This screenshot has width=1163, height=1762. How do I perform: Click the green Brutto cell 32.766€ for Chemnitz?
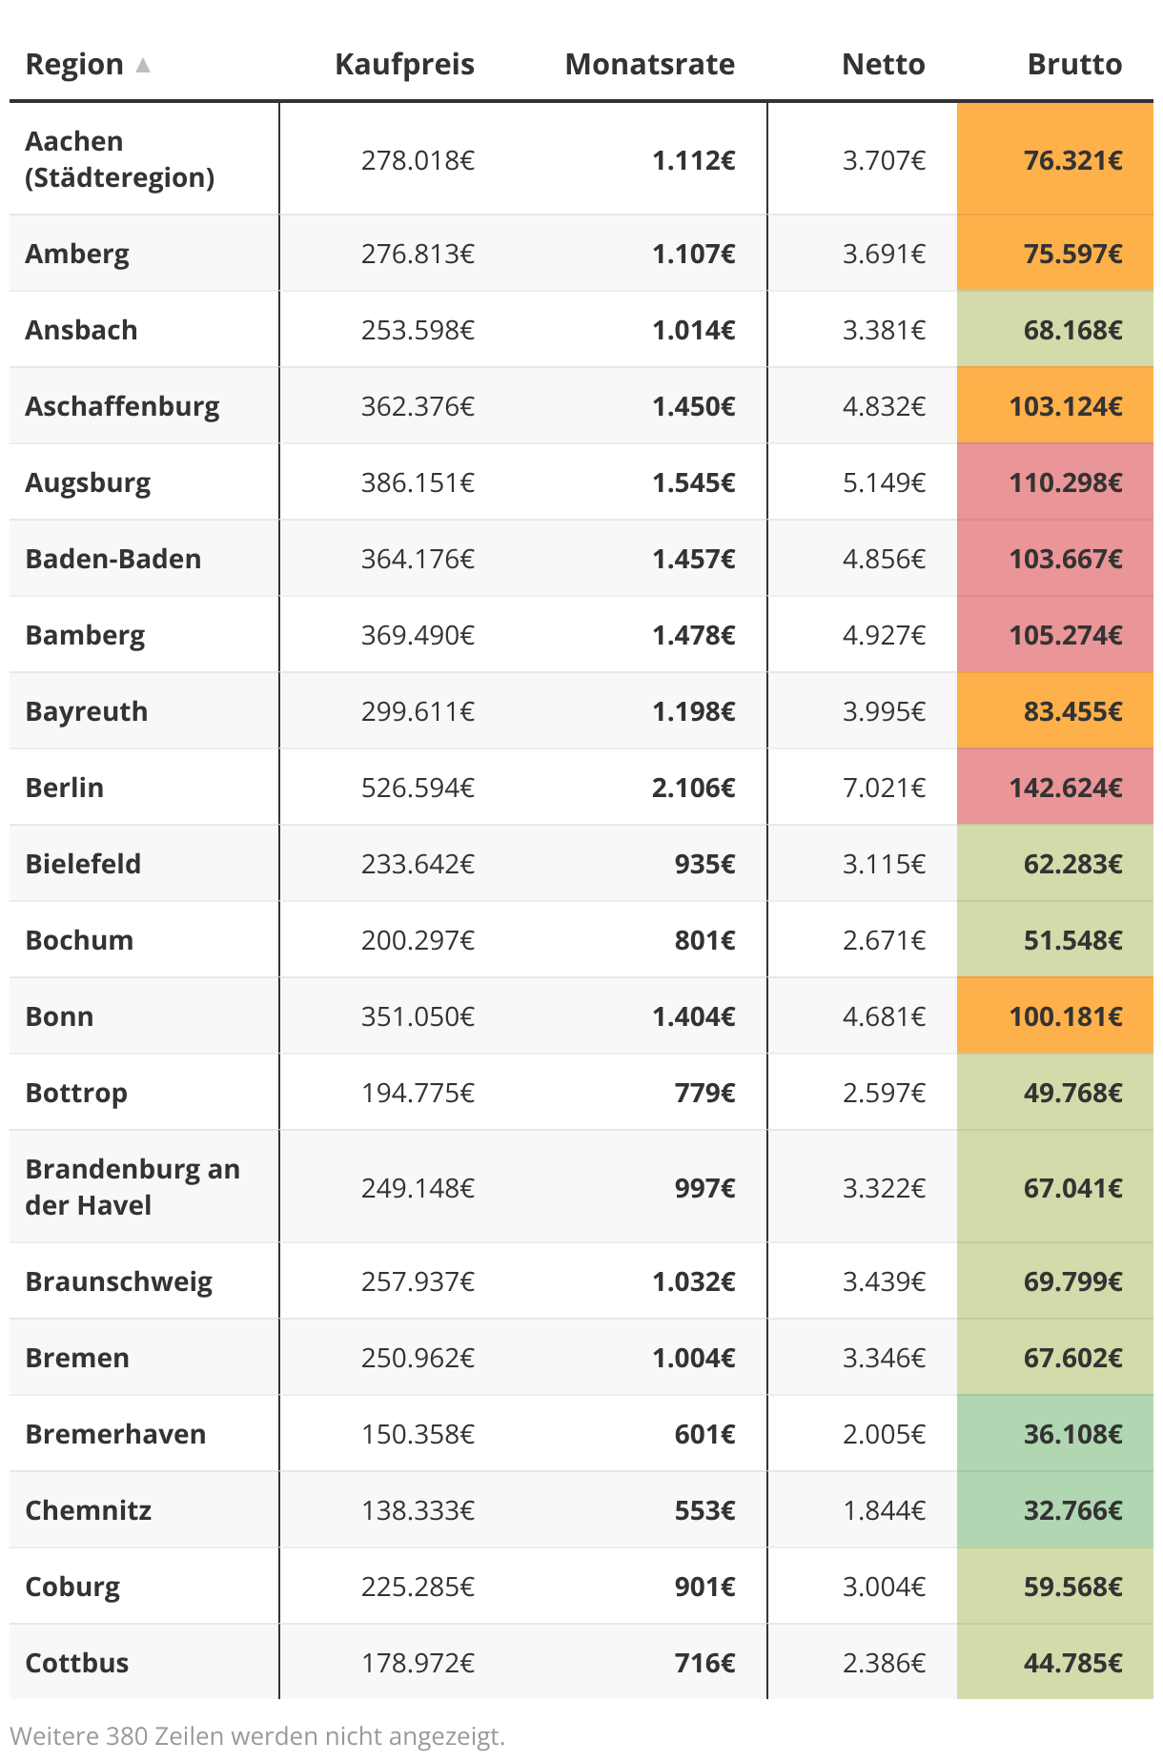pos(1055,1510)
